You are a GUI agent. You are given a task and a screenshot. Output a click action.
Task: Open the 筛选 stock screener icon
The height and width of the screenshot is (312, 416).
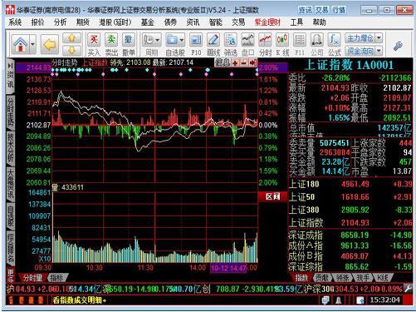tap(231, 44)
